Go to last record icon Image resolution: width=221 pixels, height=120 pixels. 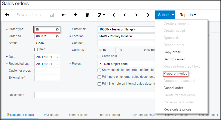(148, 15)
